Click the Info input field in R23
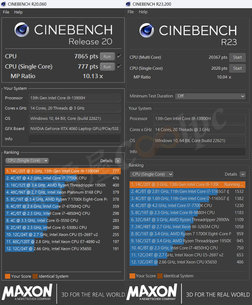 [199, 152]
